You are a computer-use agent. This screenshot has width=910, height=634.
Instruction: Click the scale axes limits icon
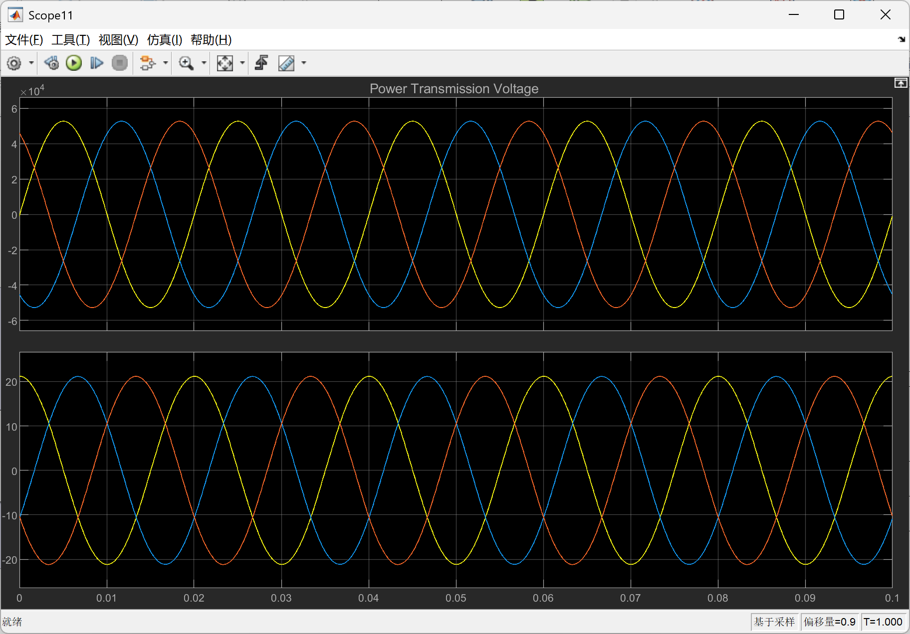(x=225, y=63)
